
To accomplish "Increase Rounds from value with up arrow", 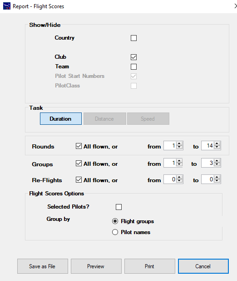I will point(179,143).
